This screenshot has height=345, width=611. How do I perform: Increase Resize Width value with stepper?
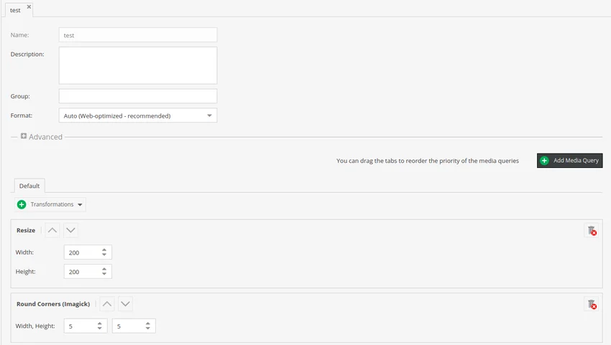click(x=104, y=250)
